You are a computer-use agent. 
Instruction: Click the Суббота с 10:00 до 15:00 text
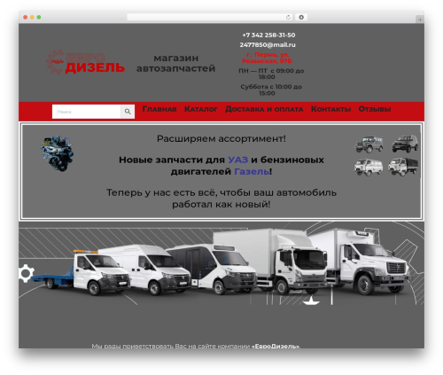pyautogui.click(x=271, y=90)
